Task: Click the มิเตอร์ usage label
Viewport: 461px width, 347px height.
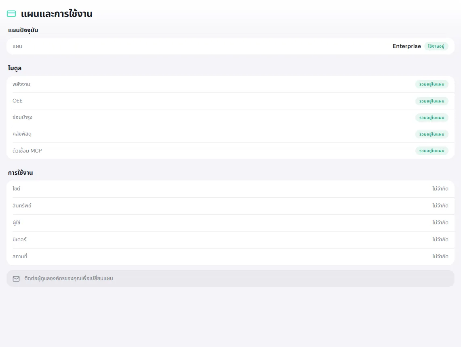Action: (x=19, y=240)
